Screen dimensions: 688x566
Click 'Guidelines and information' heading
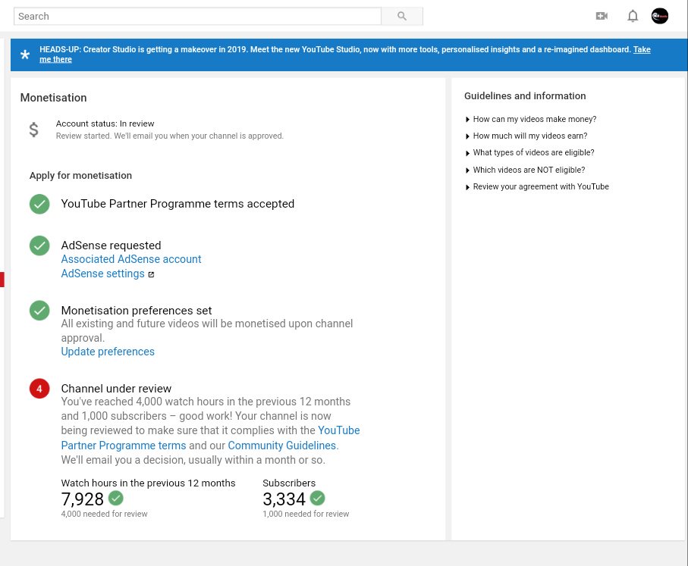tap(525, 96)
